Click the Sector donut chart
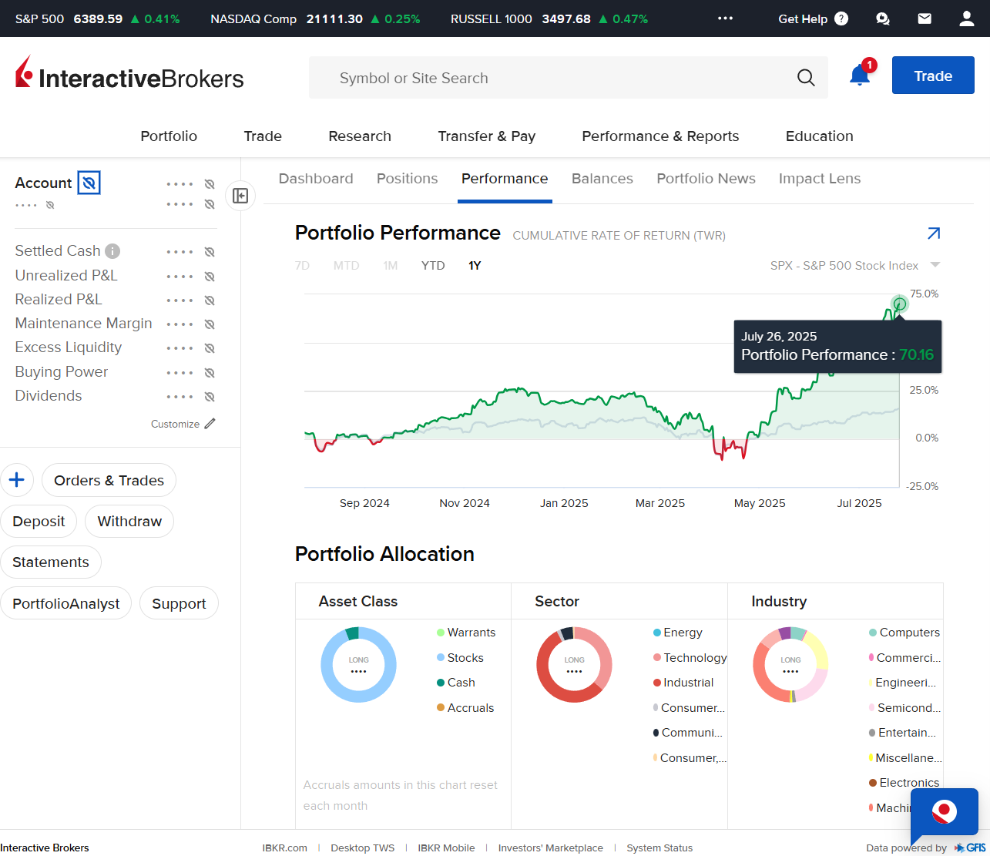This screenshot has width=990, height=856. coord(574,665)
